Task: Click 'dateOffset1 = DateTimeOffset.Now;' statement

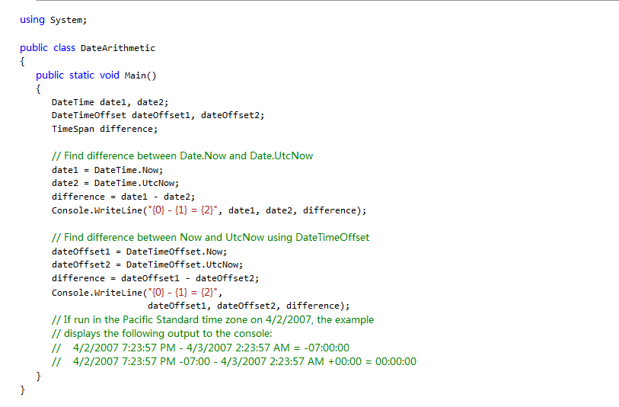Action: click(x=139, y=252)
